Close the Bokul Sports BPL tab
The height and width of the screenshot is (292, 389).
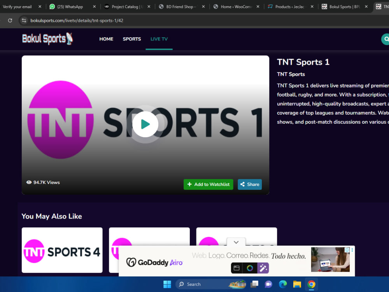point(366,7)
